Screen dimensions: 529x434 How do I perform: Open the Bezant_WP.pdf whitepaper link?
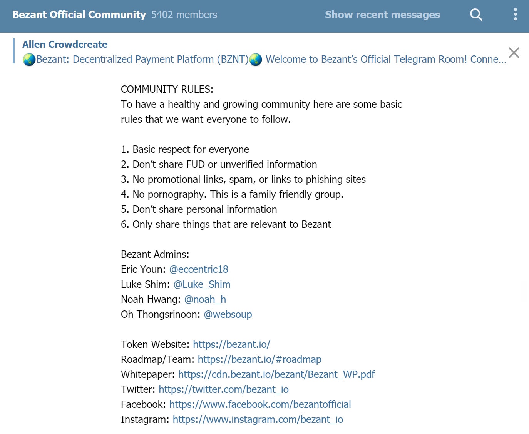pos(276,374)
